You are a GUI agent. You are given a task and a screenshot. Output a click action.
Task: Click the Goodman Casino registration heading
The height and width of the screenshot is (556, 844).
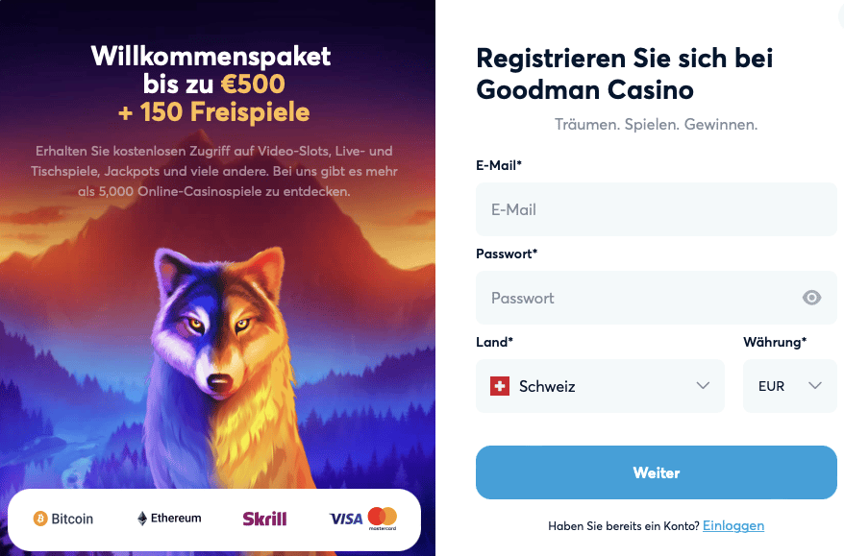(x=624, y=74)
